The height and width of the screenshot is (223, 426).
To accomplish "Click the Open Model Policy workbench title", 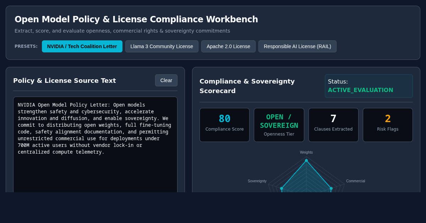I will [136, 19].
